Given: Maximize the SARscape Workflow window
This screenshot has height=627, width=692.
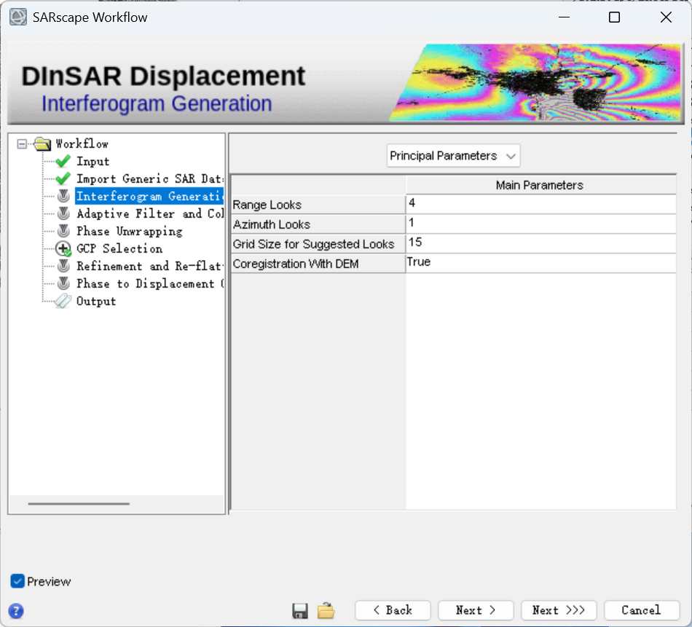Looking at the screenshot, I should [614, 17].
